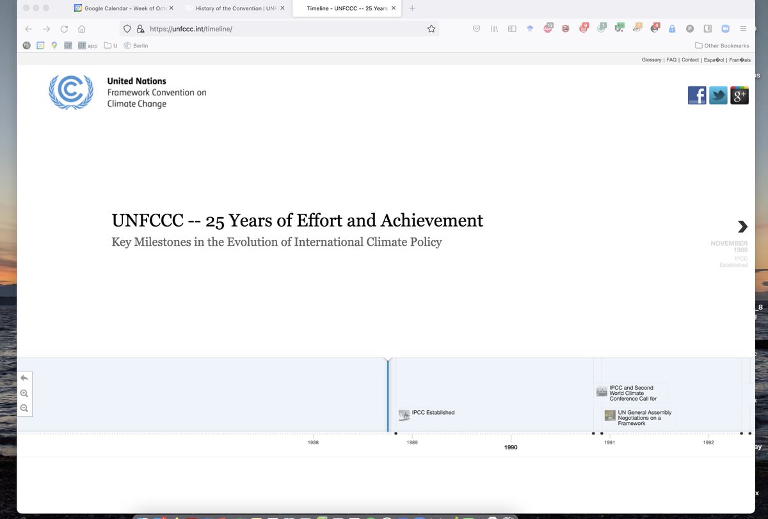Open the Google Maps bookmark icon

pyautogui.click(x=54, y=45)
